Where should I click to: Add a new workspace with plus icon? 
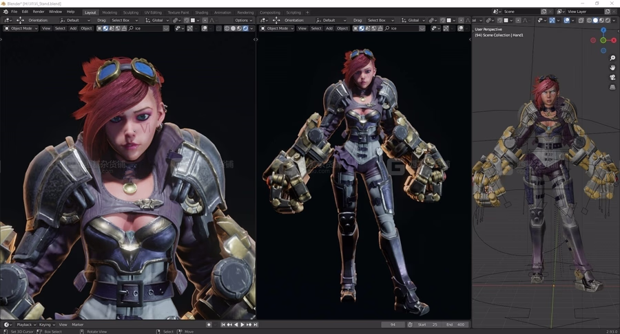click(x=307, y=12)
